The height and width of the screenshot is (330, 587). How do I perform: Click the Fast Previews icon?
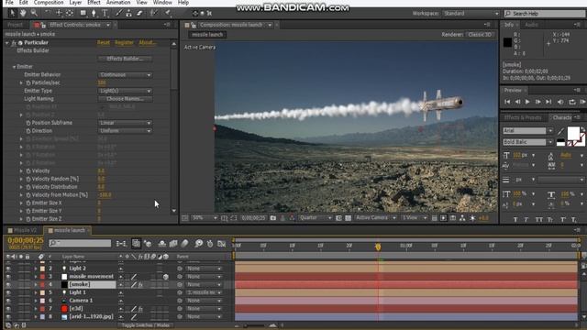[443, 218]
